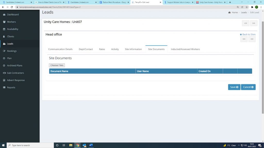Image resolution: width=264 pixels, height=148 pixels.
Task: Open the Site Information tab
Action: [133, 49]
